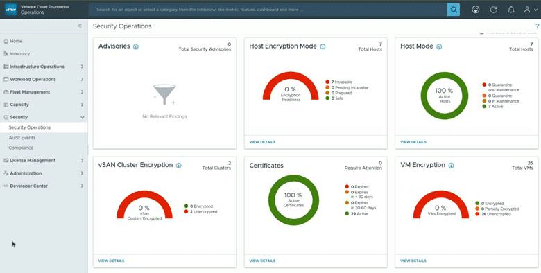Click the Security Operations page title
This screenshot has height=273, width=541.
[122, 26]
